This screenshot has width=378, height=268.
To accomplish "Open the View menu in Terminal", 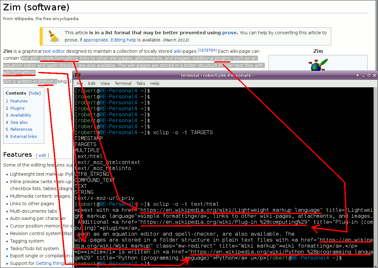I will pyautogui.click(x=105, y=83).
